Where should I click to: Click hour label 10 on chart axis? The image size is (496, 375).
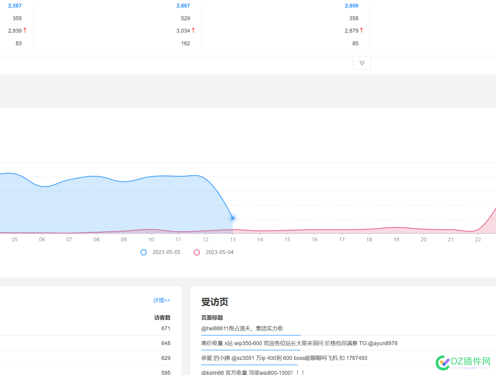pyautogui.click(x=151, y=239)
